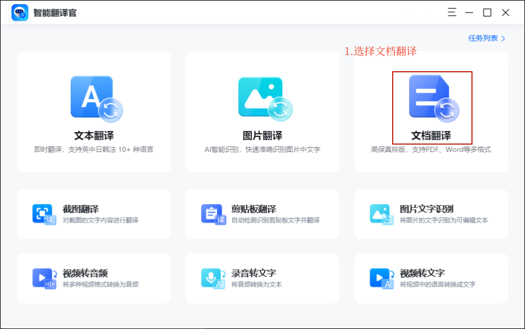Select the 文档翻译 title text
The width and height of the screenshot is (525, 329).
pyautogui.click(x=431, y=136)
